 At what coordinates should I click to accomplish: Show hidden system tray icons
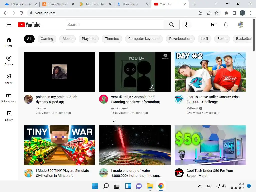point(200,186)
